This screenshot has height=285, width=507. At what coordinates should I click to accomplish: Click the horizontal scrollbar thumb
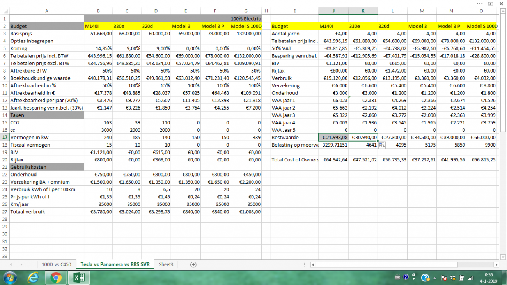387,265
